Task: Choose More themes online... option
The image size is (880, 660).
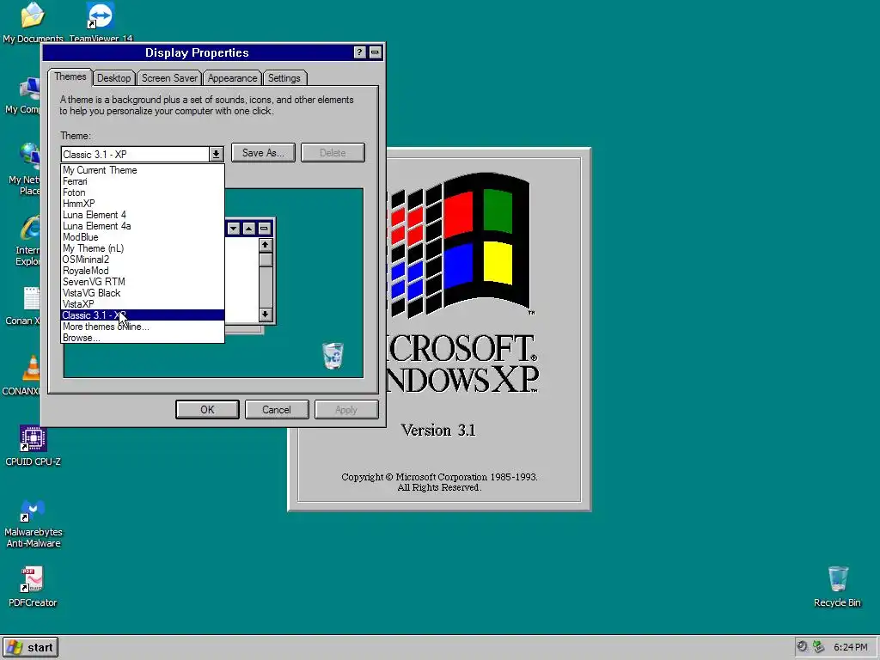Action: click(143, 327)
